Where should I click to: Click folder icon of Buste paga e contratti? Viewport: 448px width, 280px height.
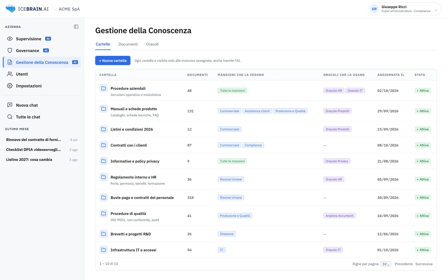tap(104, 197)
